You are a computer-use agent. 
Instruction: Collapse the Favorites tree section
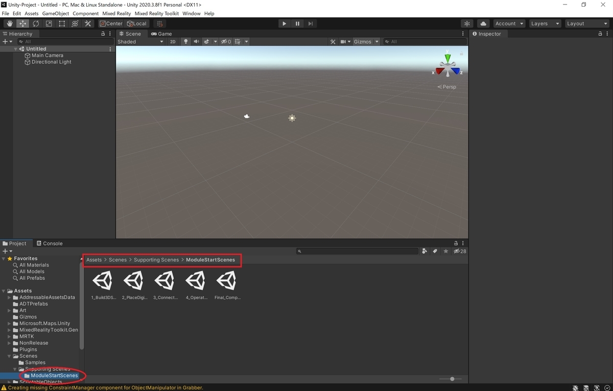4,259
